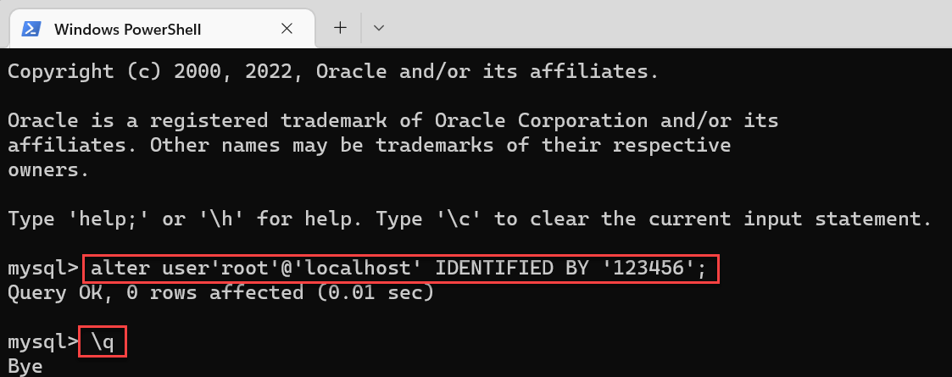Click the second mysql> prompt line
The width and height of the screenshot is (952, 377).
[43, 343]
